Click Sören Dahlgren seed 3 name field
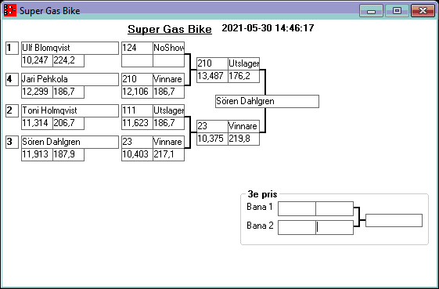This screenshot has height=289, width=439. [x=70, y=143]
